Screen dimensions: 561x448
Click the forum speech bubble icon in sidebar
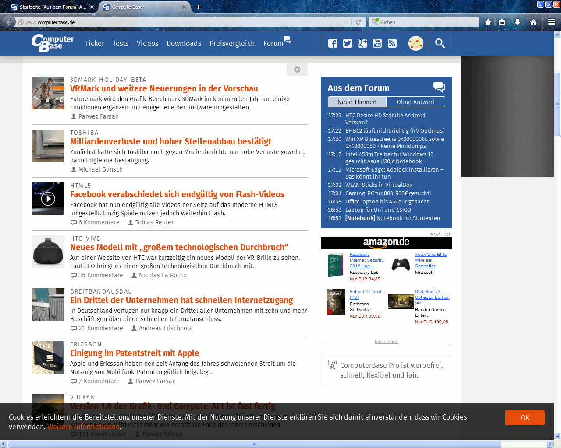click(x=439, y=87)
